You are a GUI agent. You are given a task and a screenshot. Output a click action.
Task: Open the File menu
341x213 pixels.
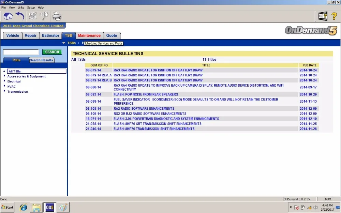(3, 7)
